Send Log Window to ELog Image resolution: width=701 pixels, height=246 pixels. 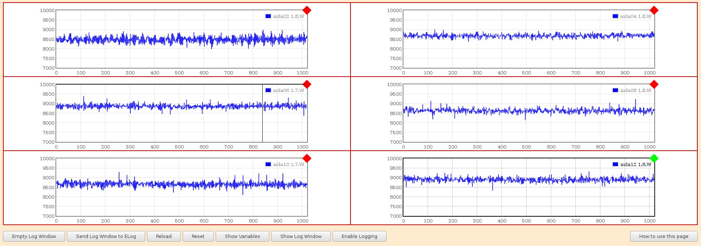point(106,236)
